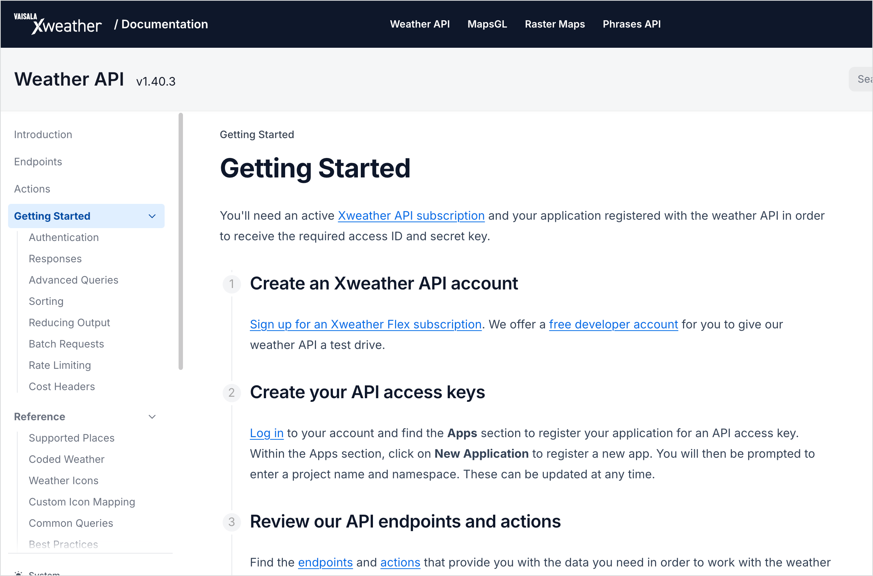Open Sign up for Xweather Flex subscription
Viewport: 873px width, 576px height.
click(366, 324)
